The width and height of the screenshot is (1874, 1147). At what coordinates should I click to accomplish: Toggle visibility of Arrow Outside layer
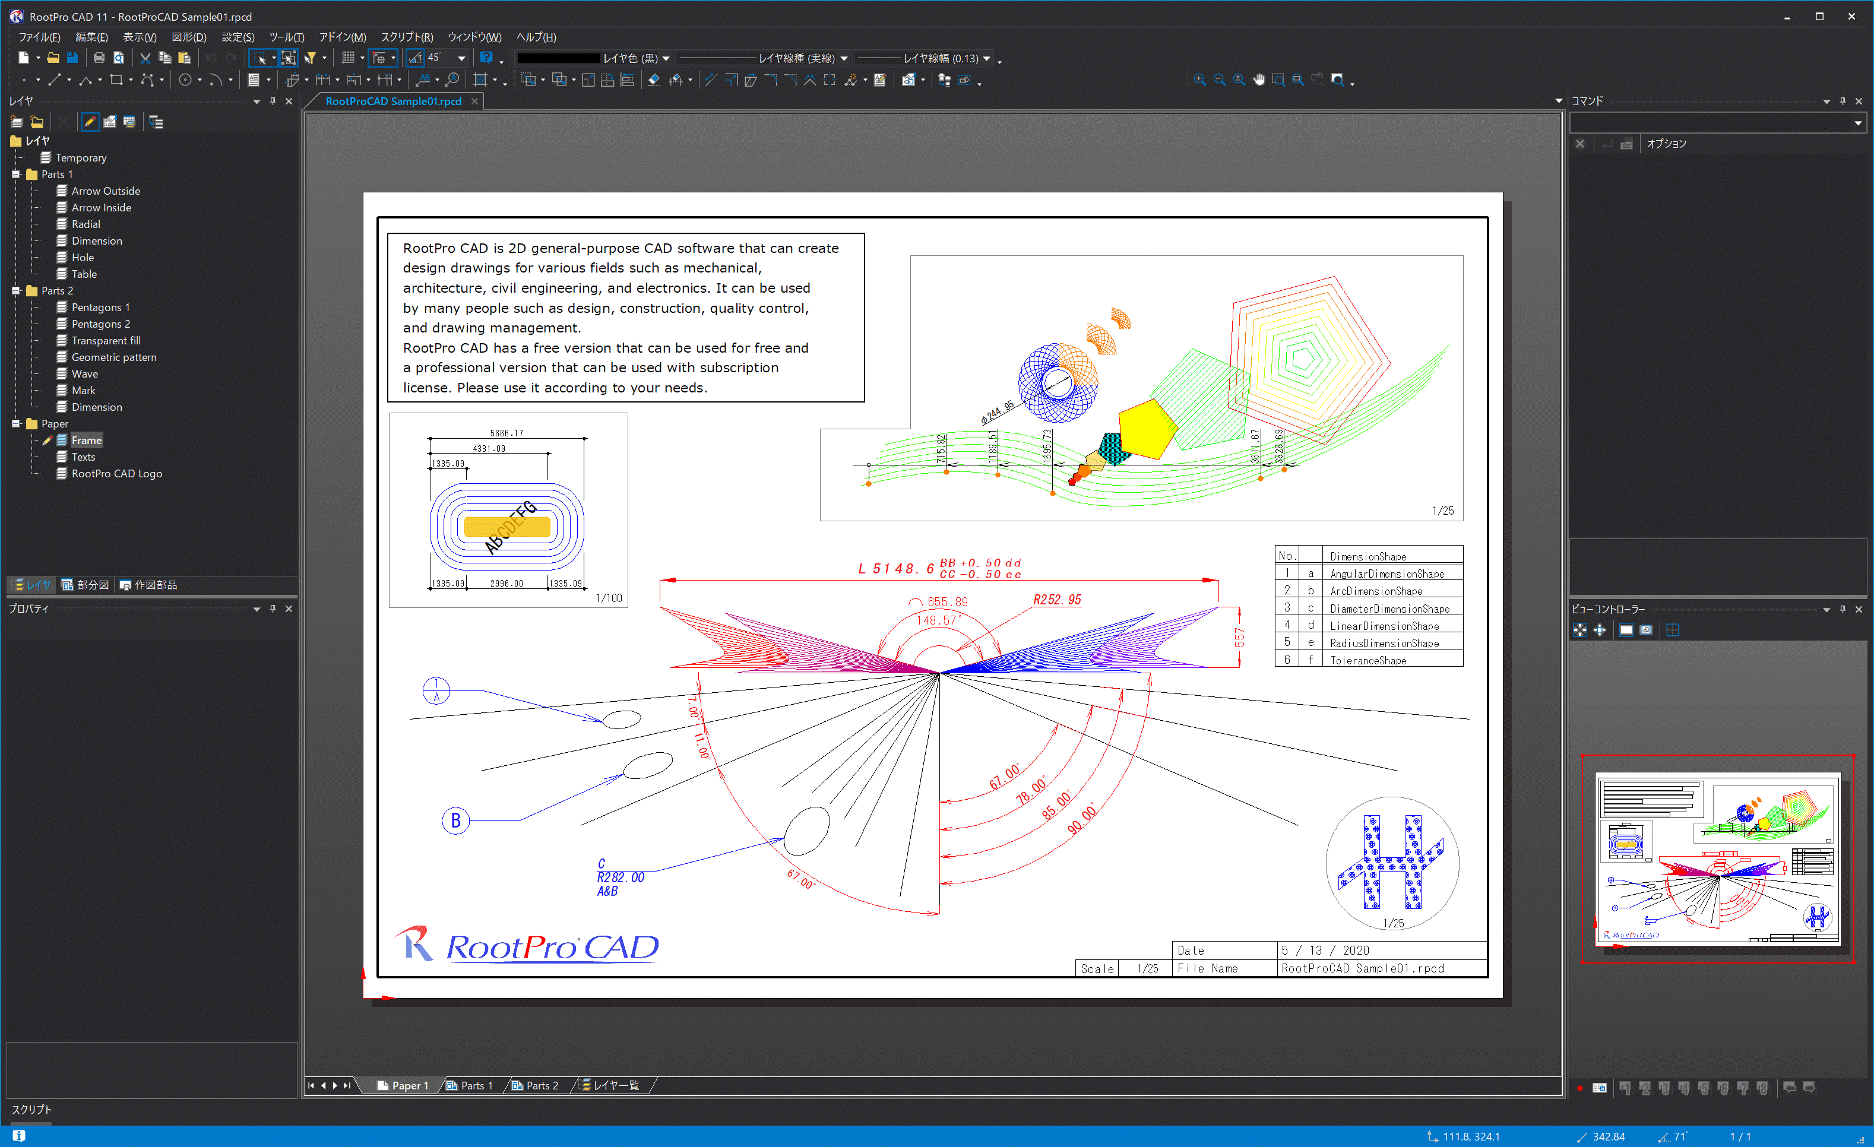tap(63, 190)
